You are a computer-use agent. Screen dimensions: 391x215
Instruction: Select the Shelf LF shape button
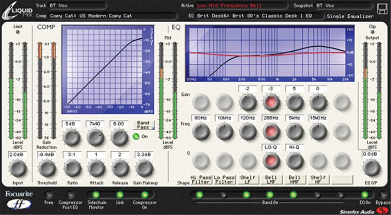coord(248,179)
